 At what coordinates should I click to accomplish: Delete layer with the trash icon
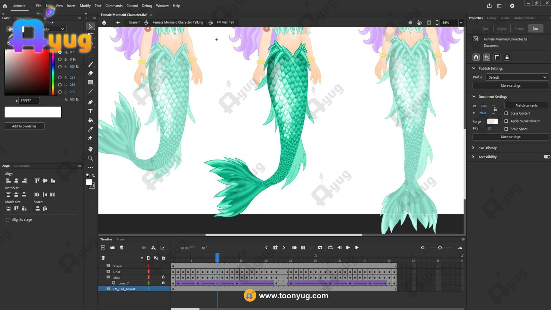point(122,247)
